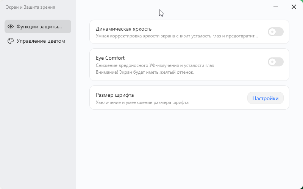
Task: Close the Экран и Защита зрения window
Action: (294, 7)
